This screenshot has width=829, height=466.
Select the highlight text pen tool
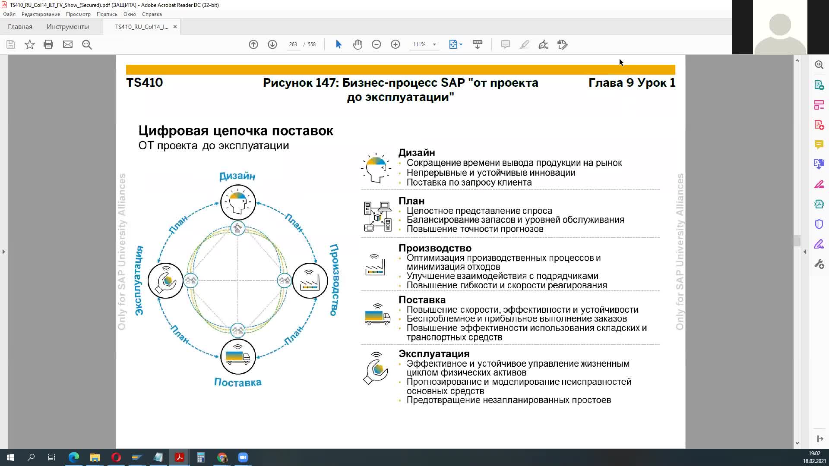pyautogui.click(x=524, y=44)
